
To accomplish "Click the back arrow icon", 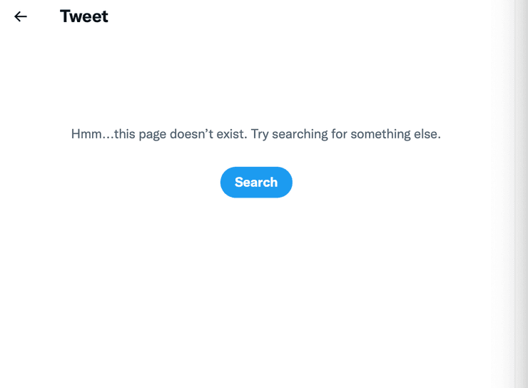I will point(21,16).
